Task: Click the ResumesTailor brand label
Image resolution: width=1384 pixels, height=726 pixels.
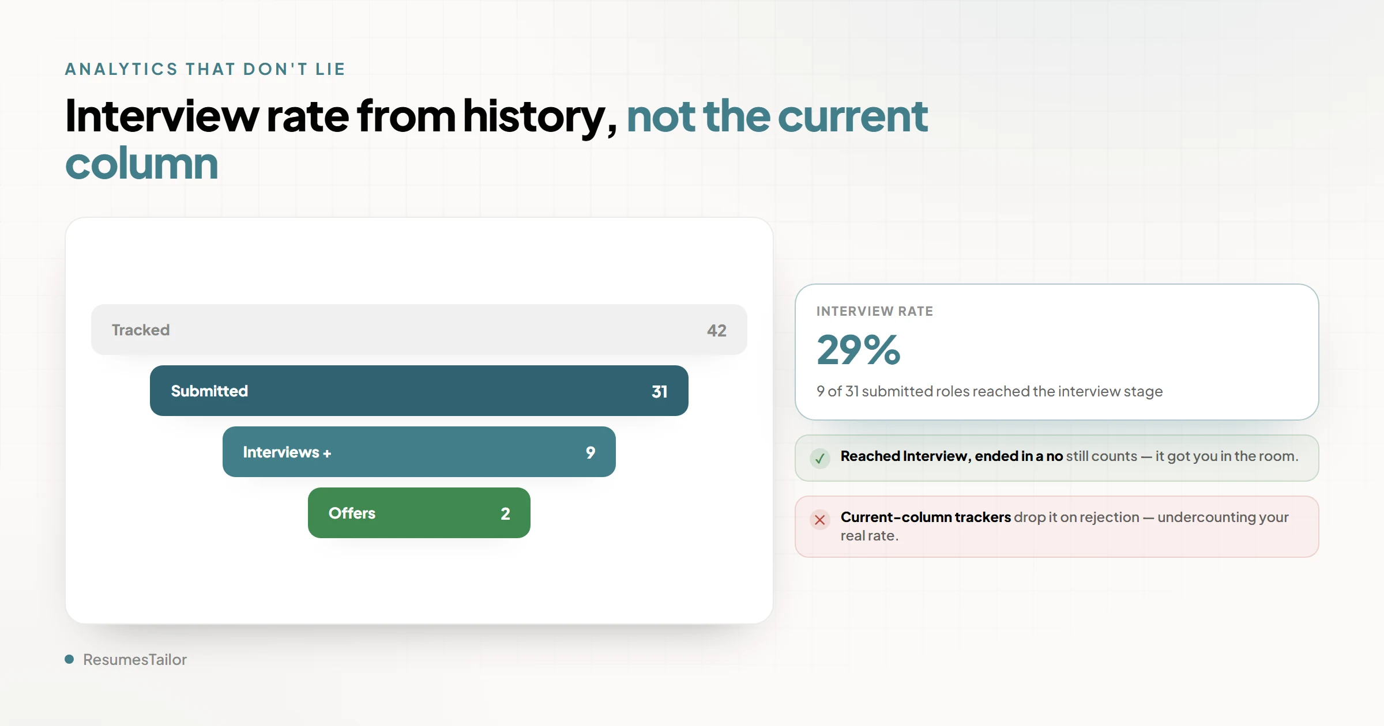Action: [135, 659]
